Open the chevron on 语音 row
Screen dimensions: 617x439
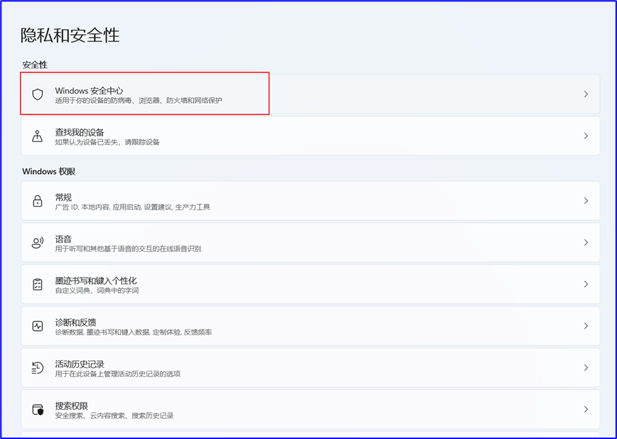point(586,242)
